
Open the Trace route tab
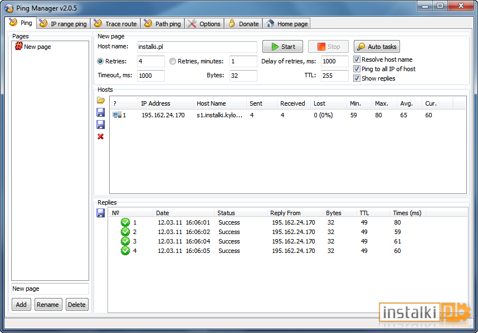click(x=115, y=24)
